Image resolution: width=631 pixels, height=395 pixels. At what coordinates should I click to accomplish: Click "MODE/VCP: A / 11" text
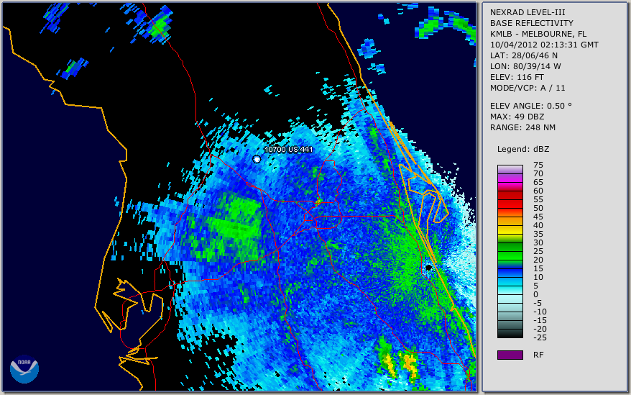(528, 88)
